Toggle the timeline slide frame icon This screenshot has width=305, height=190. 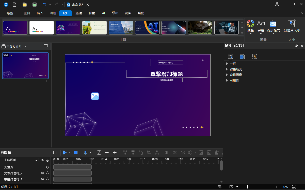tap(55, 153)
